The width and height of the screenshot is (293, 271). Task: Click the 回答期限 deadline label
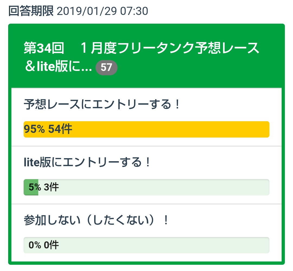[31, 11]
